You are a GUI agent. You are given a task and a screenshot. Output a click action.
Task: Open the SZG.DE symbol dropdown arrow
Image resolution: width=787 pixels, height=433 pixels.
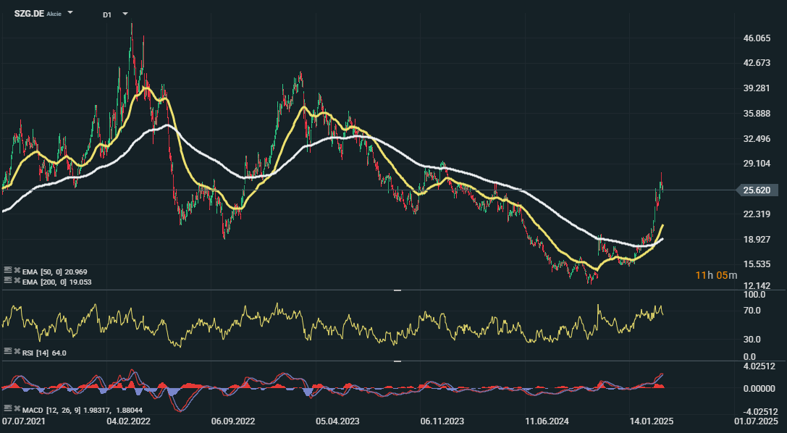coord(70,12)
